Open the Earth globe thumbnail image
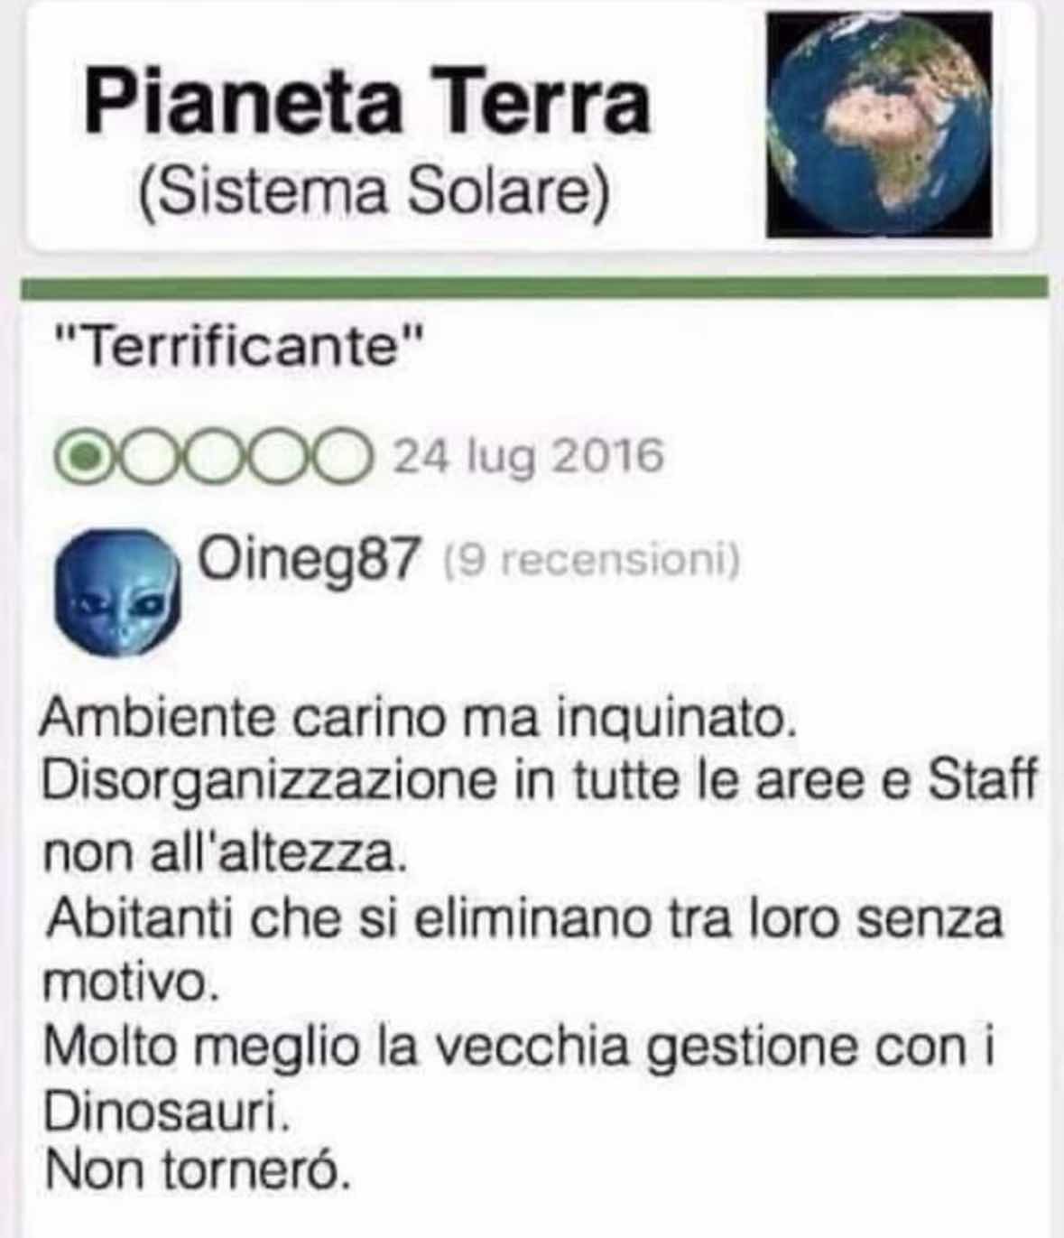 pyautogui.click(x=879, y=125)
